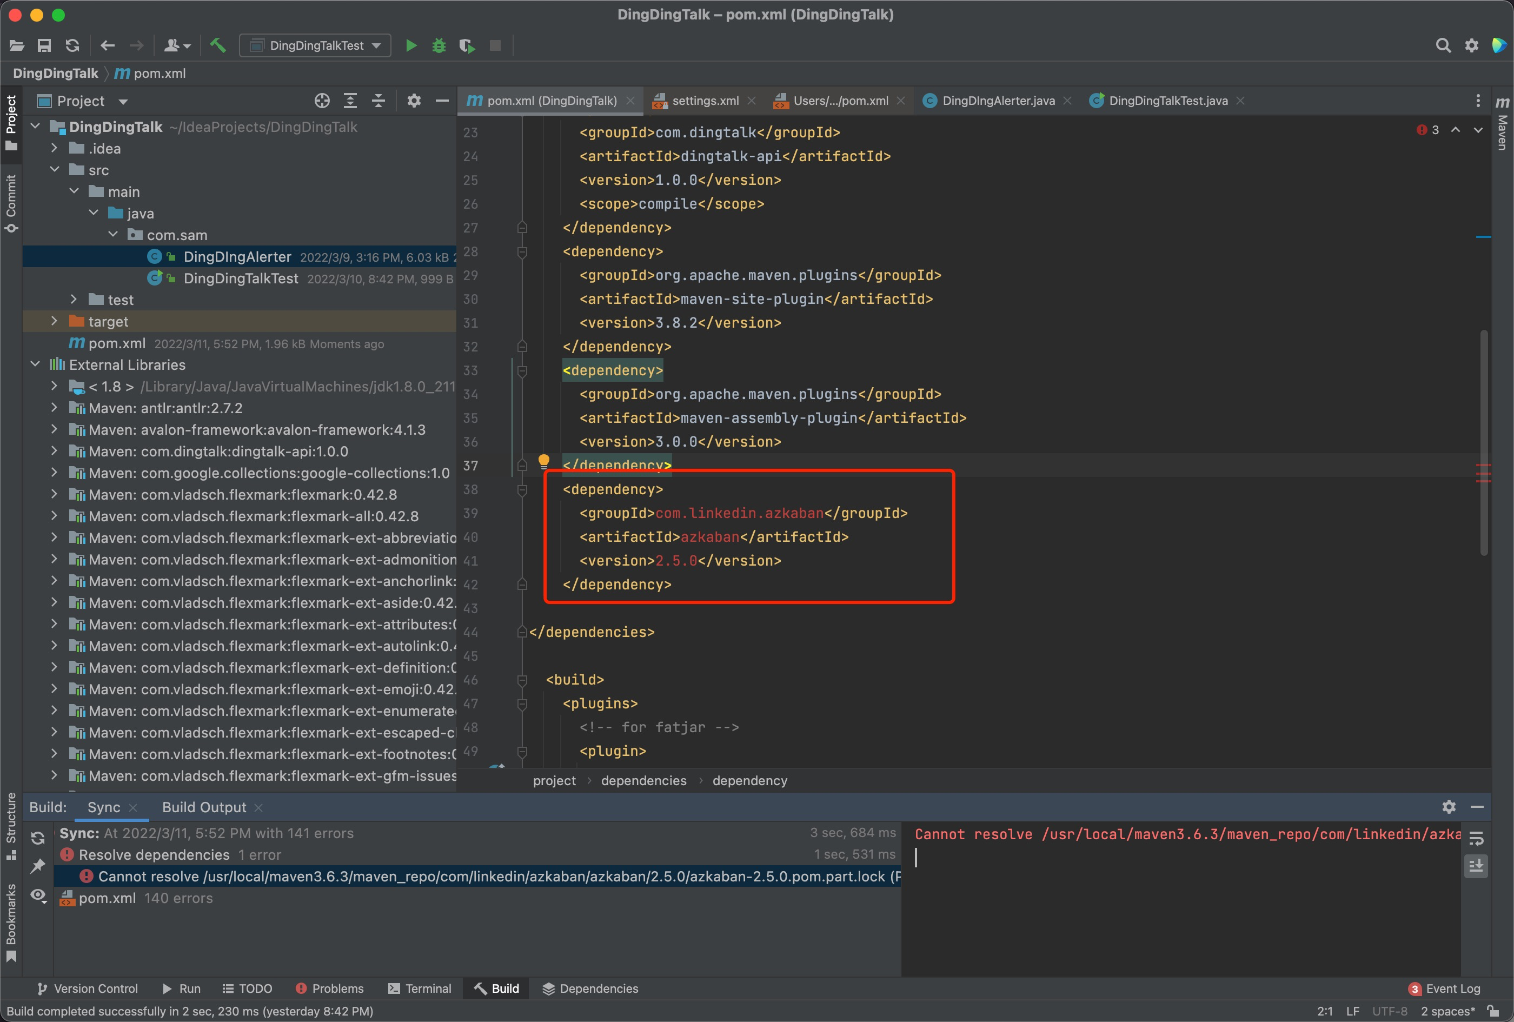Viewport: 1514px width, 1022px height.
Task: Click the Build project hammer icon
Action: 217,45
